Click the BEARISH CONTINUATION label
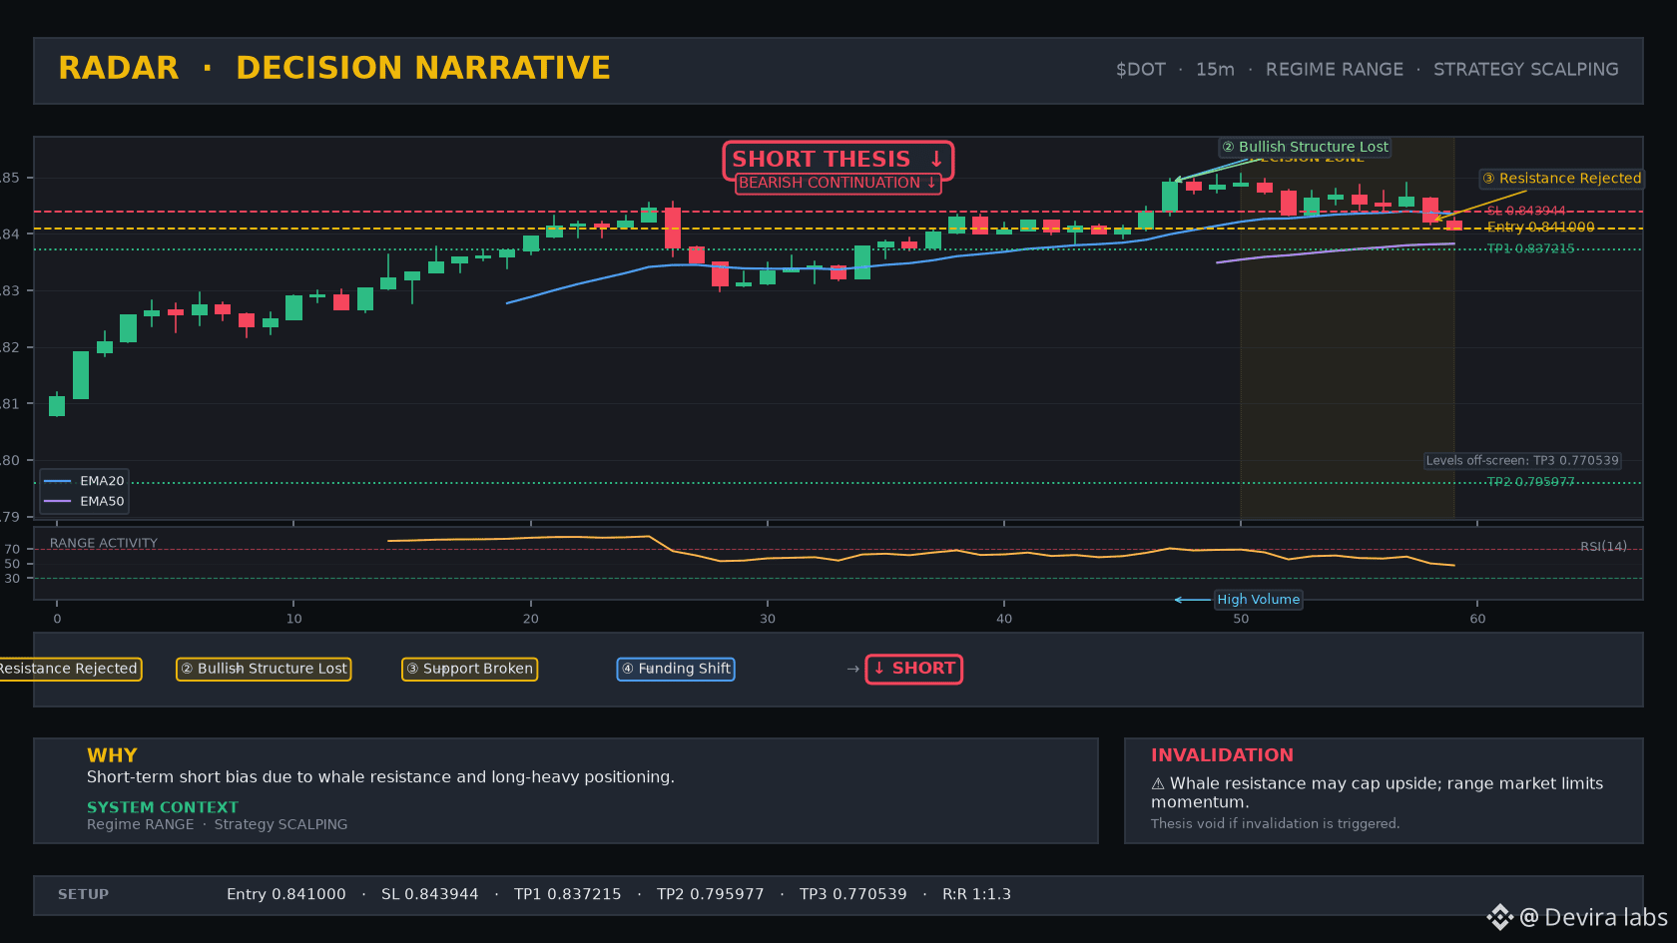The image size is (1677, 943). [x=838, y=183]
